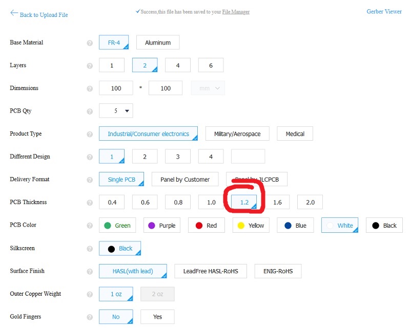Set PCB thickness to 1.2
This screenshot has width=410, height=332.
click(244, 202)
